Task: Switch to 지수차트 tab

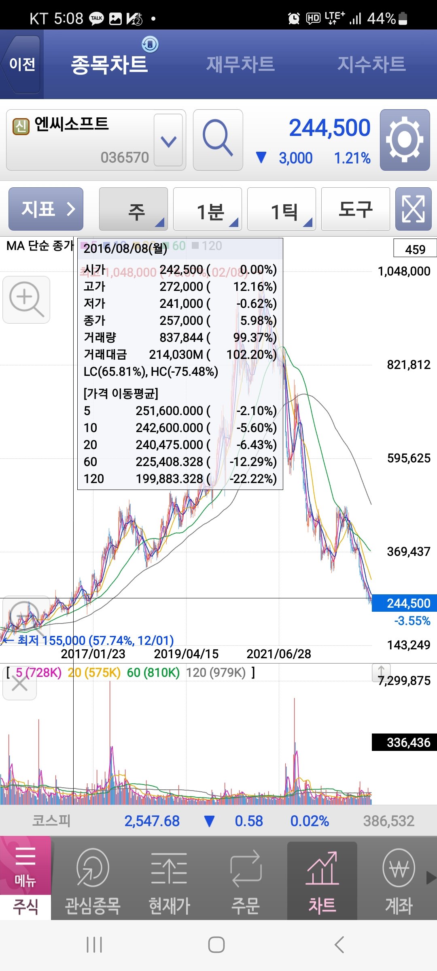Action: click(x=371, y=64)
